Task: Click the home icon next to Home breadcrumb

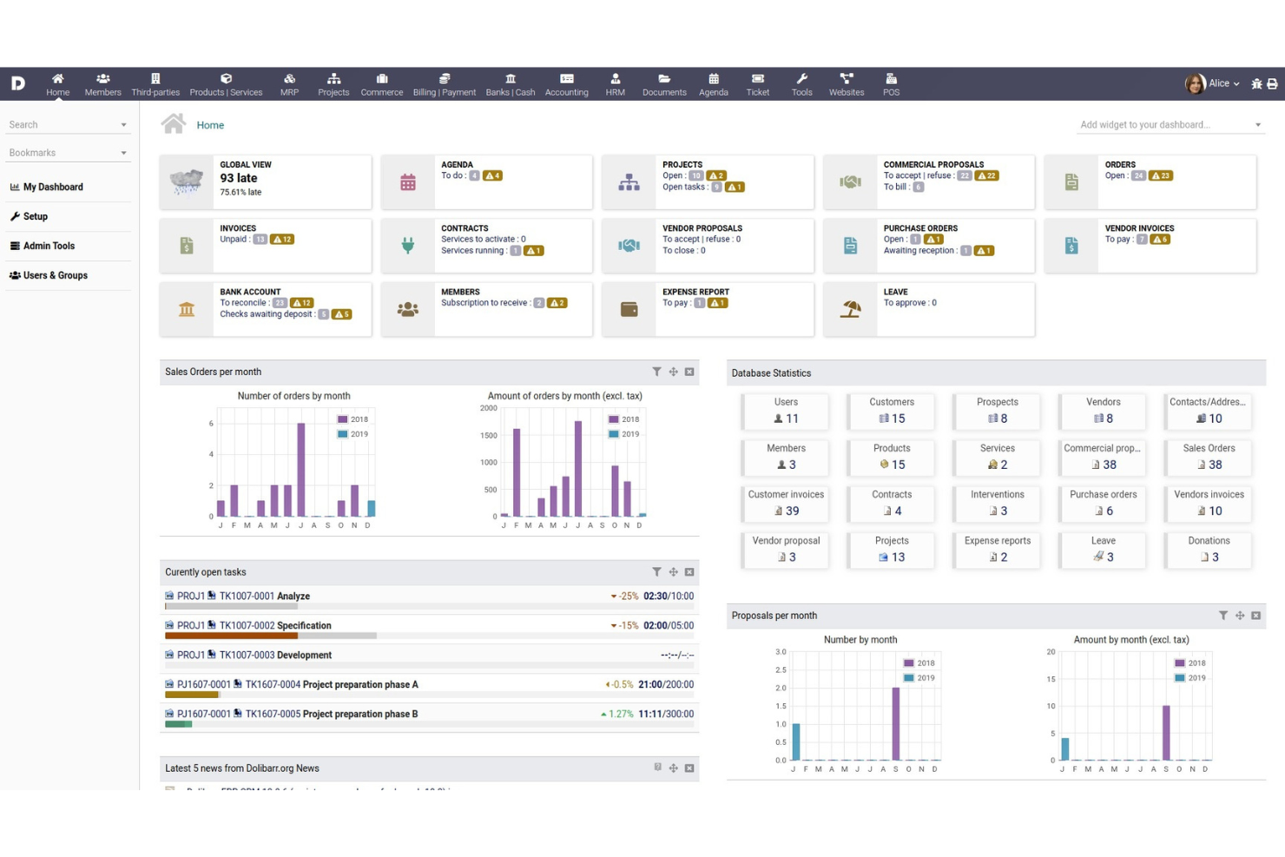Action: 173,124
